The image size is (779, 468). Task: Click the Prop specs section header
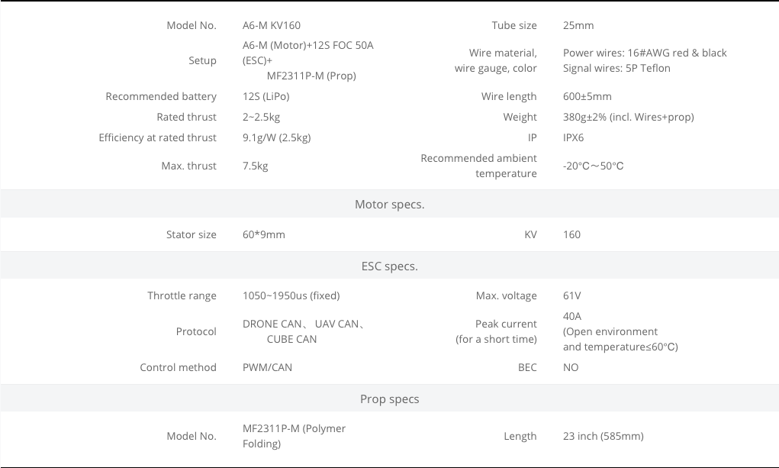coord(389,399)
